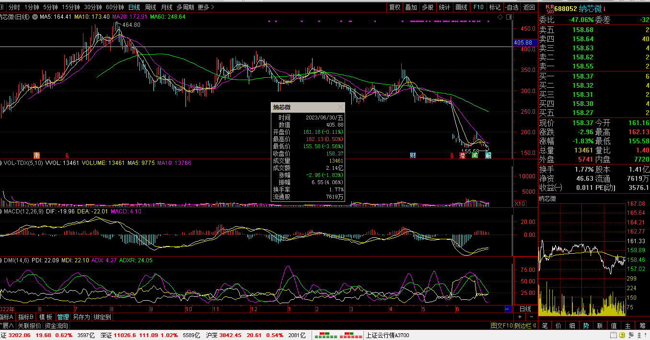Toggle 叠加 overlay mode
Viewport: 650px width, 340px height.
pyautogui.click(x=411, y=7)
